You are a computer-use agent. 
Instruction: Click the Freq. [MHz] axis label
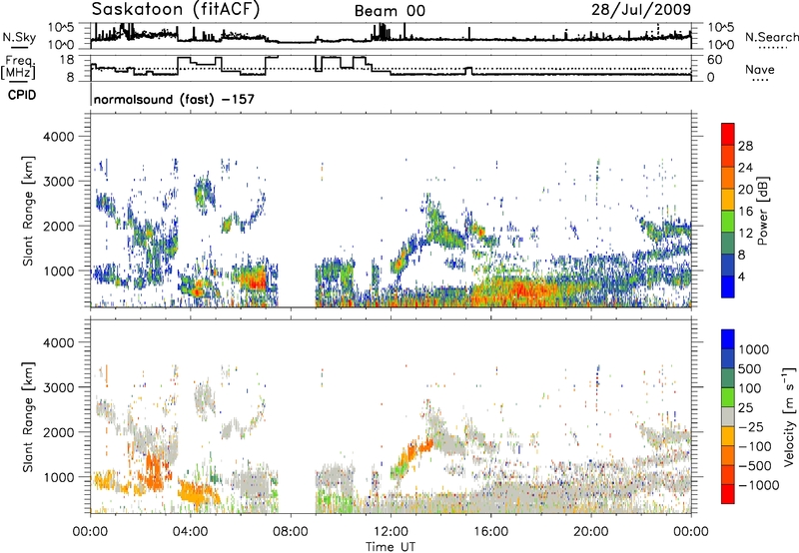tap(19, 67)
